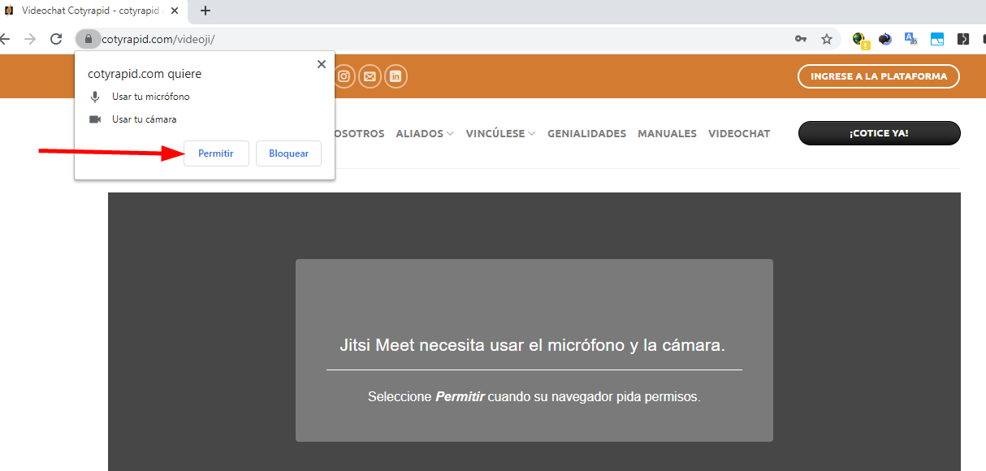Image resolution: width=986 pixels, height=471 pixels.
Task: Open the Google Translate extension icon
Action: [x=910, y=39]
